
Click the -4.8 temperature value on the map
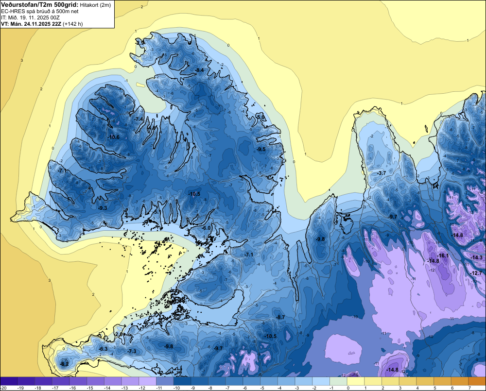tap(152, 128)
